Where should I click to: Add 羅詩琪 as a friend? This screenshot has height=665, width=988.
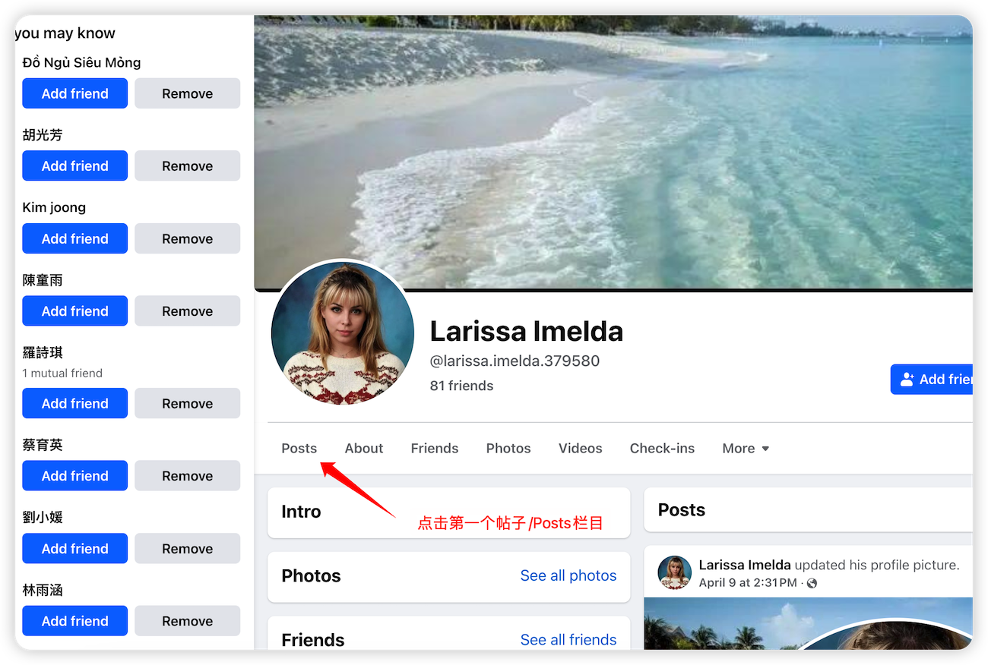(x=74, y=403)
